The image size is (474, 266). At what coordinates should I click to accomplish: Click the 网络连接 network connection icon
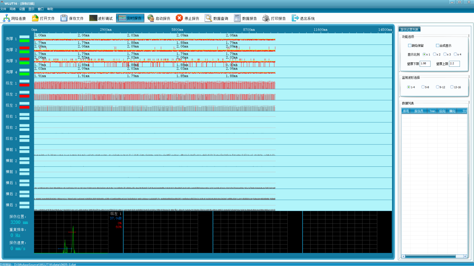click(7, 18)
